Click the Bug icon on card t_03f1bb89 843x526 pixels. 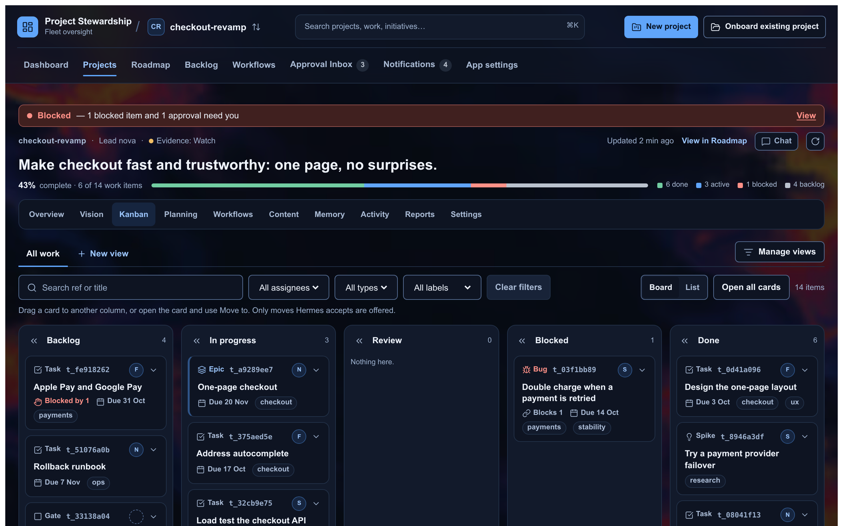coord(526,370)
